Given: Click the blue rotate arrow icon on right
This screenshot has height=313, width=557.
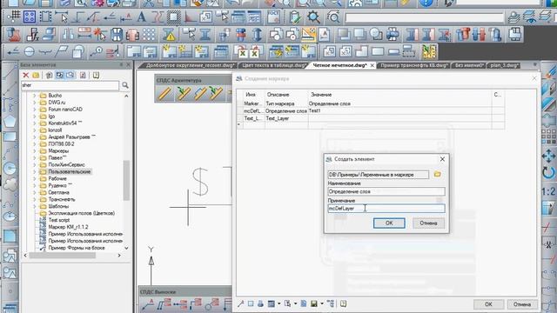Looking at the screenshot, I should pos(548,173).
